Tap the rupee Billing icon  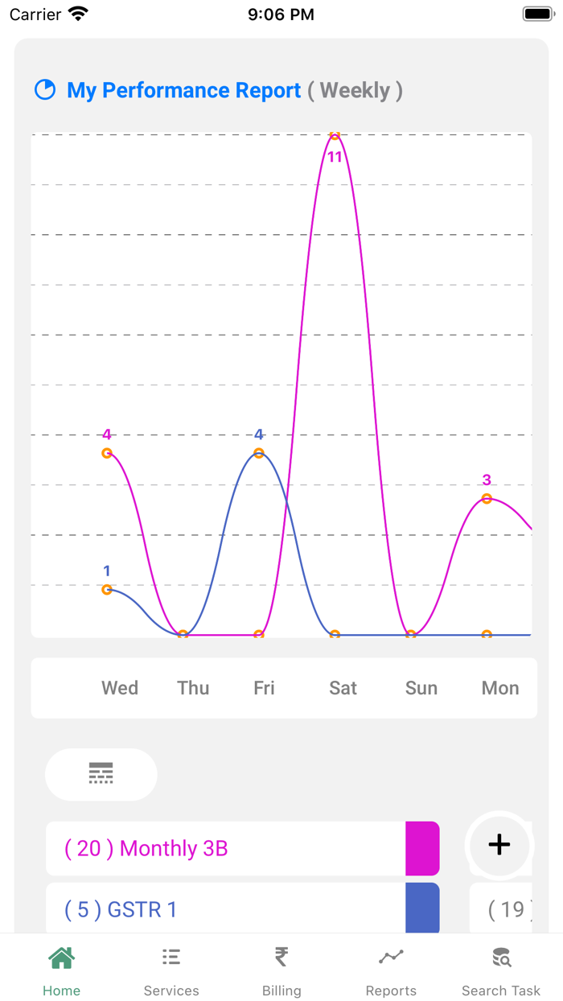(281, 958)
